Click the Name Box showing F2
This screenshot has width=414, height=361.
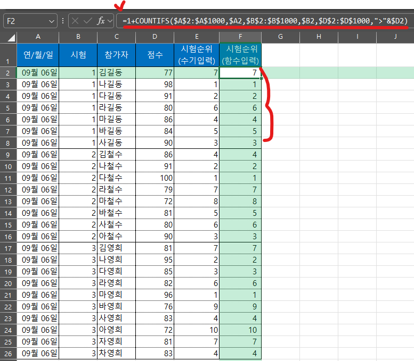pyautogui.click(x=30, y=21)
